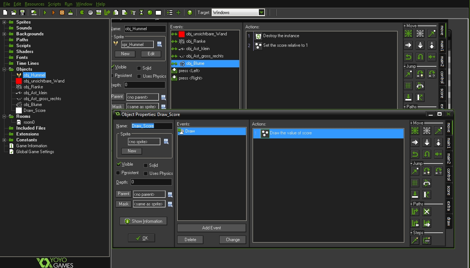Image resolution: width=470 pixels, height=268 pixels.
Task: Click the Save project floppy icon
Action: [22, 13]
